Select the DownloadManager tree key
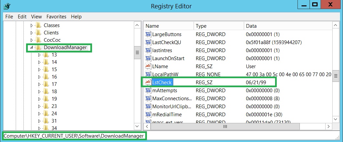Image resolution: width=343 pixels, height=142 pixels. 65,47
